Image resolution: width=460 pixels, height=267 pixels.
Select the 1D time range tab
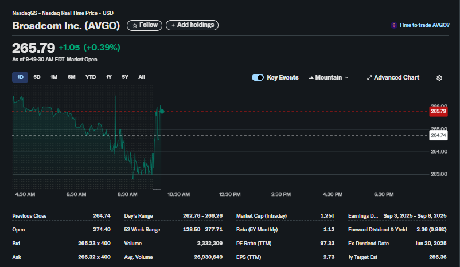coord(20,77)
